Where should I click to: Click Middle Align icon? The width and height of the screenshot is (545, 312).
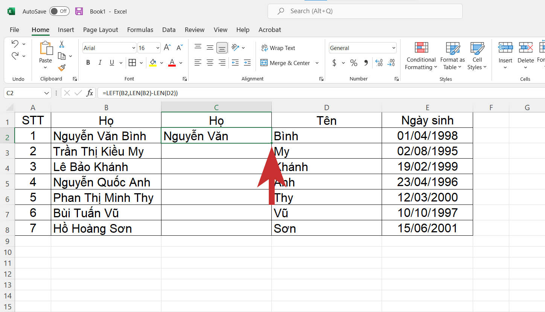(210, 47)
